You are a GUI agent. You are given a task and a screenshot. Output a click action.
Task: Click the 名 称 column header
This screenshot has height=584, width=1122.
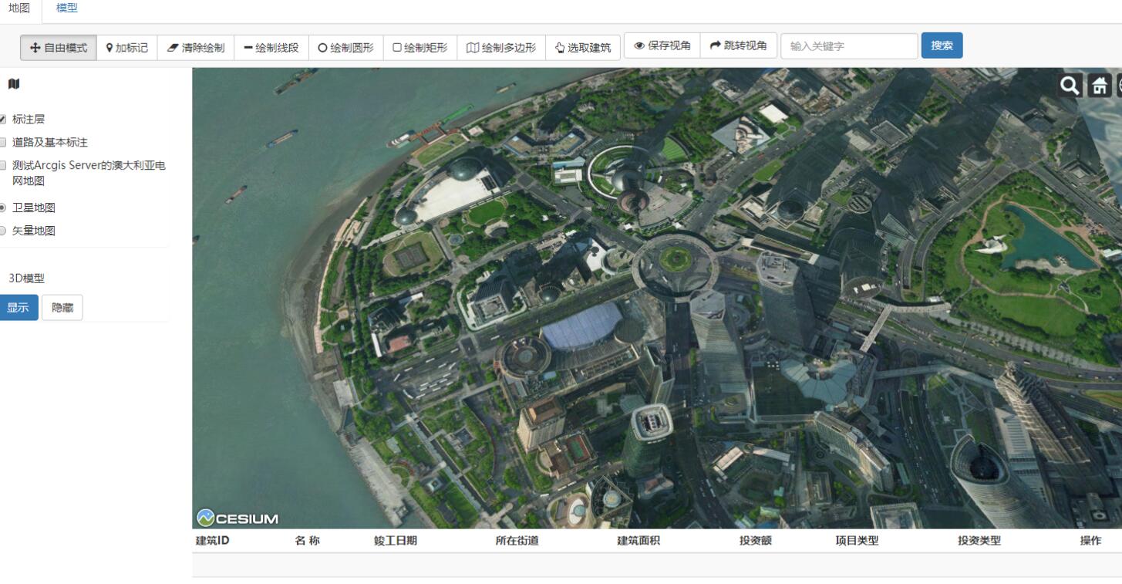click(308, 541)
